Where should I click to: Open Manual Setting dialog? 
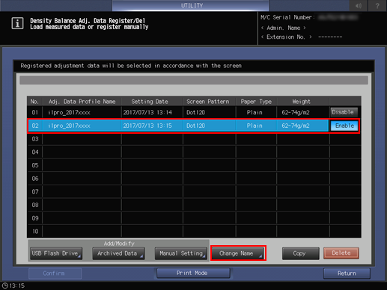(x=181, y=253)
